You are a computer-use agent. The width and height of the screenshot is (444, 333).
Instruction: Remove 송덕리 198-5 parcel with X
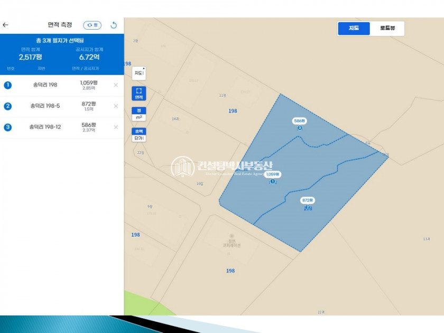click(116, 106)
